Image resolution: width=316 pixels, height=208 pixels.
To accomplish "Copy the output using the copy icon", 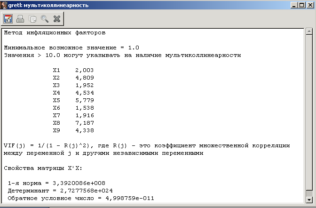I will [32, 19].
